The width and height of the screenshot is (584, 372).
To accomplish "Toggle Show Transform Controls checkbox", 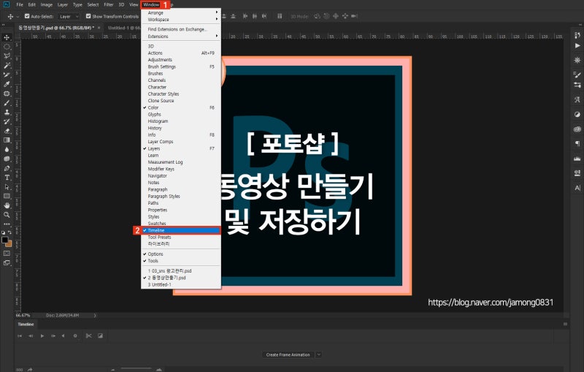I will click(88, 16).
